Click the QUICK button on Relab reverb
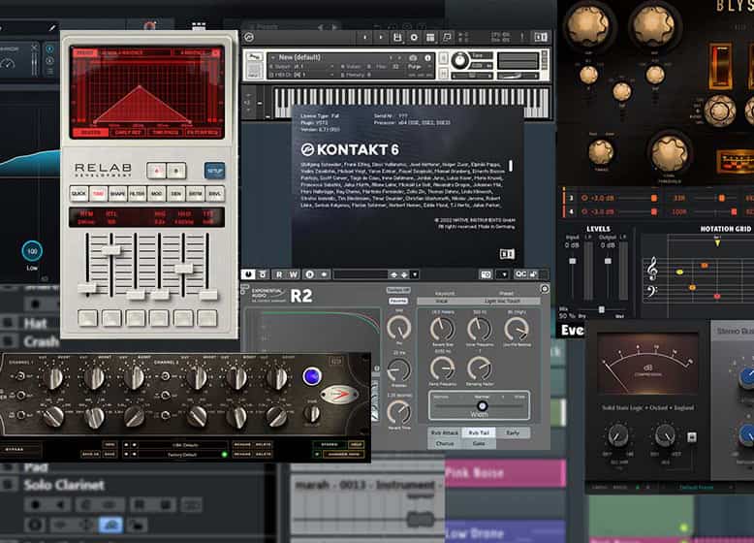Image resolution: width=754 pixels, height=543 pixels. (x=79, y=194)
